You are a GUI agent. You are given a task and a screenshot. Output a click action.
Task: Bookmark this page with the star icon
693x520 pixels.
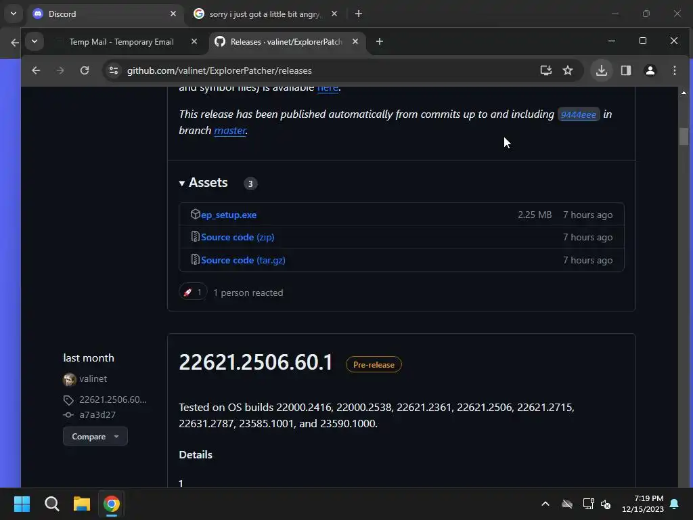(568, 70)
